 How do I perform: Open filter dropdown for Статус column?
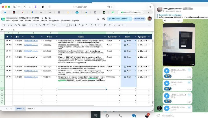coord(135,37)
